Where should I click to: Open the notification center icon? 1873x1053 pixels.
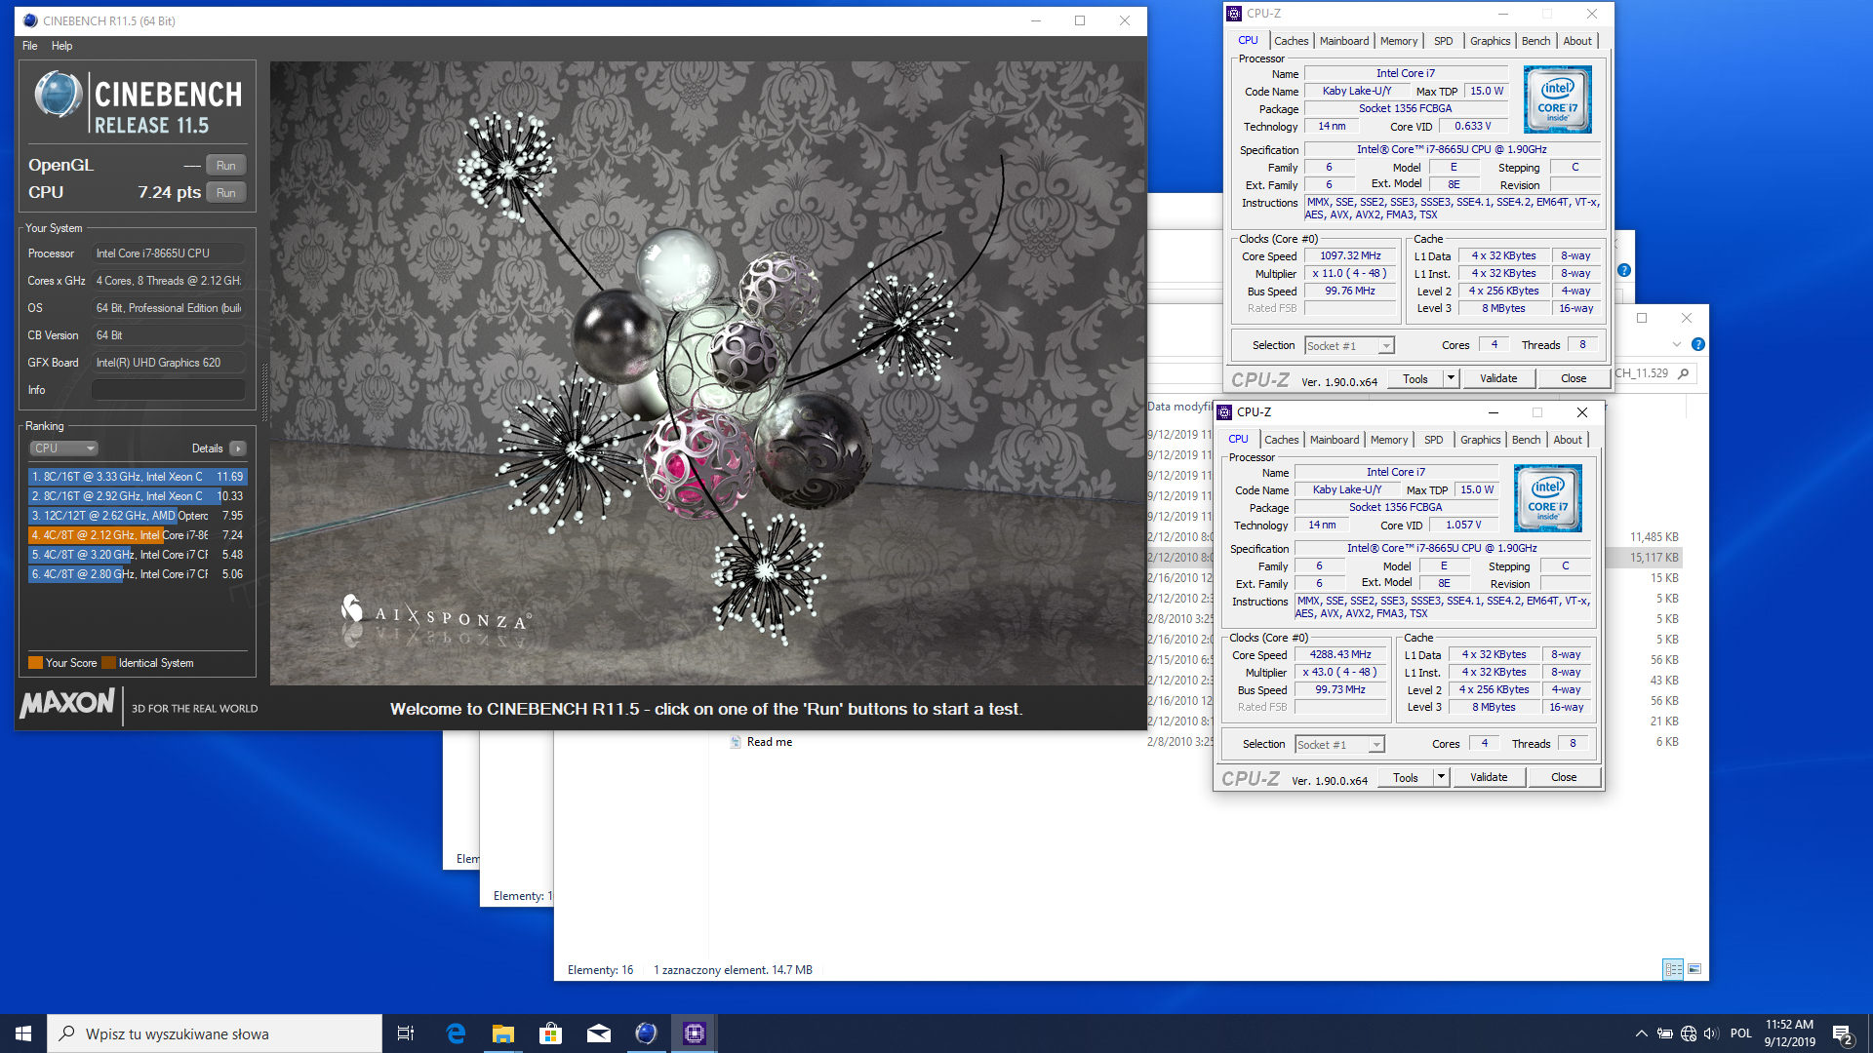coord(1843,1033)
